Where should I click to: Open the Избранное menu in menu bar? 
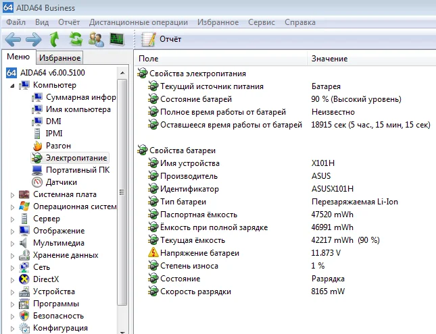click(218, 22)
